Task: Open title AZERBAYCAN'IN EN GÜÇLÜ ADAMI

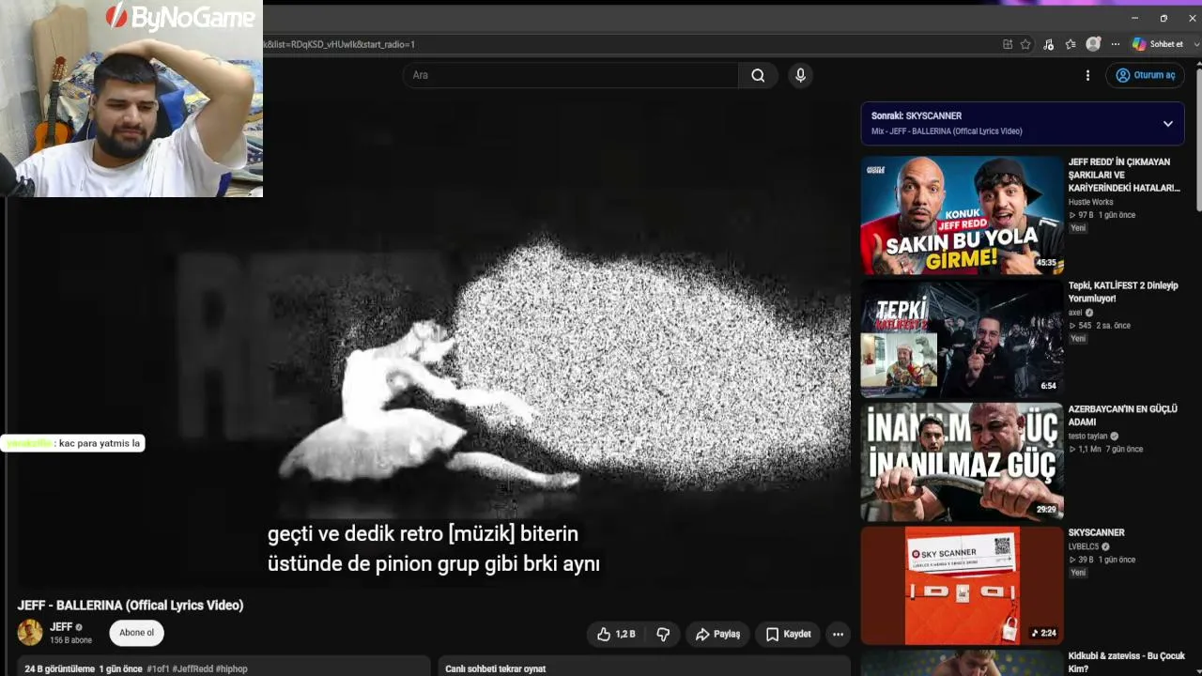Action: coord(1122,416)
